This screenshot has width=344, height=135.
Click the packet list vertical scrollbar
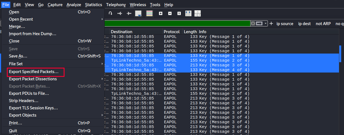click(340, 54)
